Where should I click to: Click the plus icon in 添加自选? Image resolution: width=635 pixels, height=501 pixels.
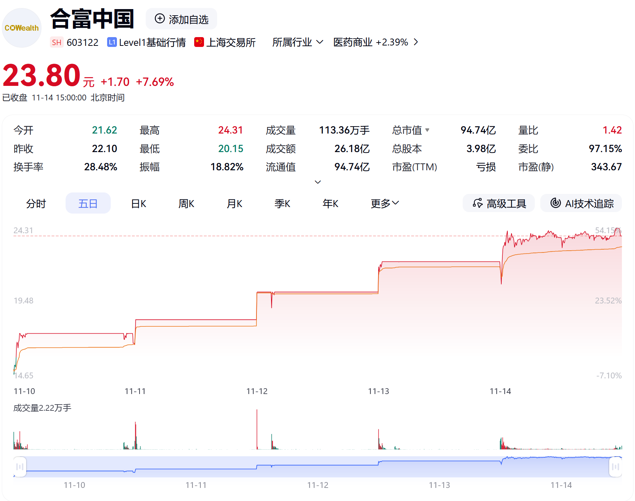160,19
